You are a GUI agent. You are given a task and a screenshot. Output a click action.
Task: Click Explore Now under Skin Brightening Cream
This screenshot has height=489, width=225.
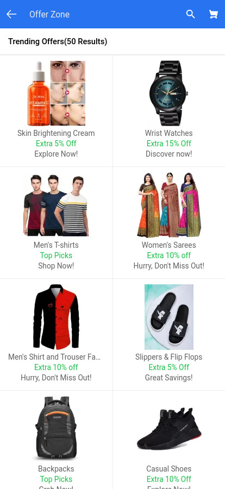[x=57, y=154]
